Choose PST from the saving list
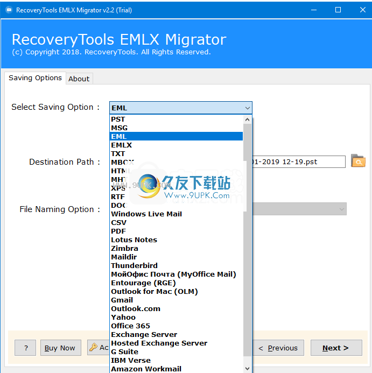The image size is (372, 373). (177, 119)
